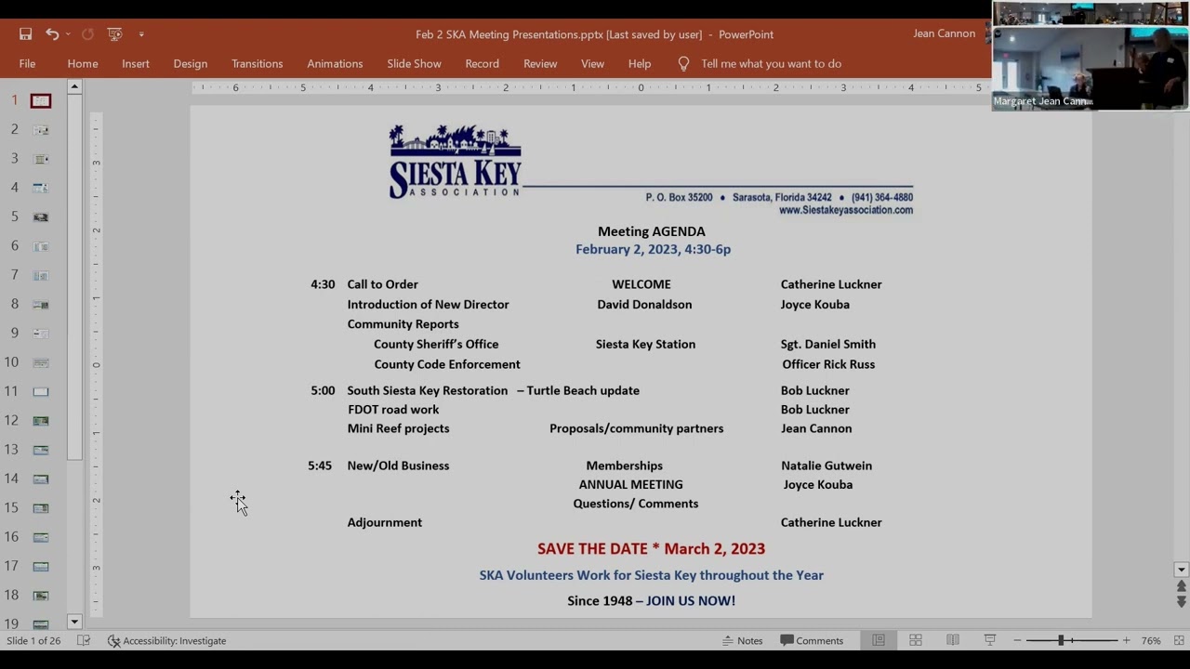Click the thumbnail pane scroll up arrow
1190x669 pixels.
(x=74, y=86)
